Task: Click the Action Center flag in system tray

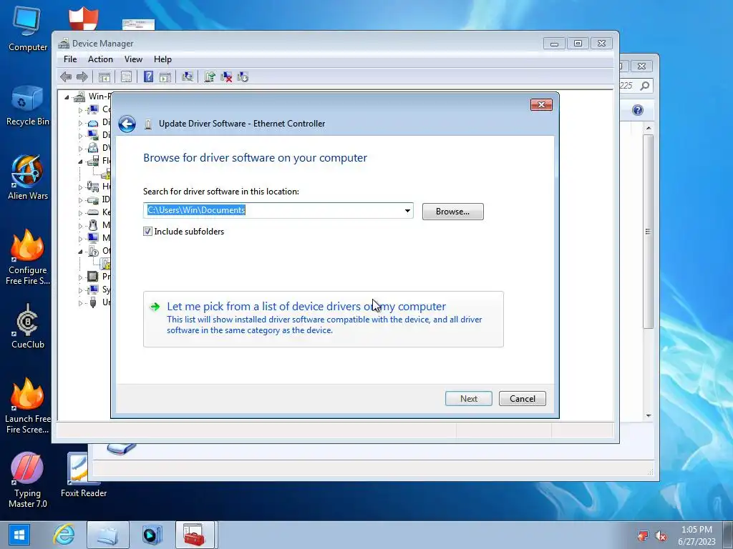Action: (643, 536)
